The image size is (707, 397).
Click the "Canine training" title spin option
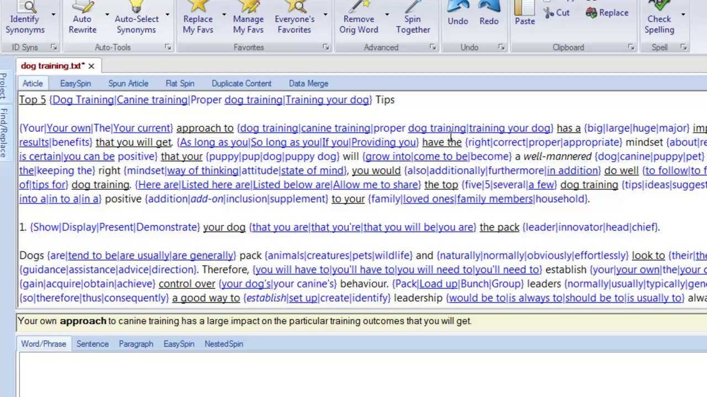[x=152, y=100]
